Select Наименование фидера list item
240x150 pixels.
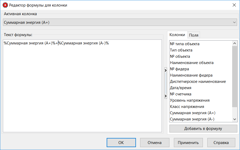pos(191,75)
